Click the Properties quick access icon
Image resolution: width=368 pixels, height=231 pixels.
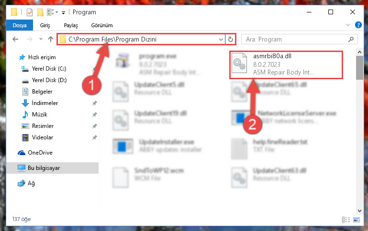point(30,12)
